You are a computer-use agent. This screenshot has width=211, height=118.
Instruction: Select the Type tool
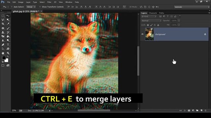click(8, 45)
